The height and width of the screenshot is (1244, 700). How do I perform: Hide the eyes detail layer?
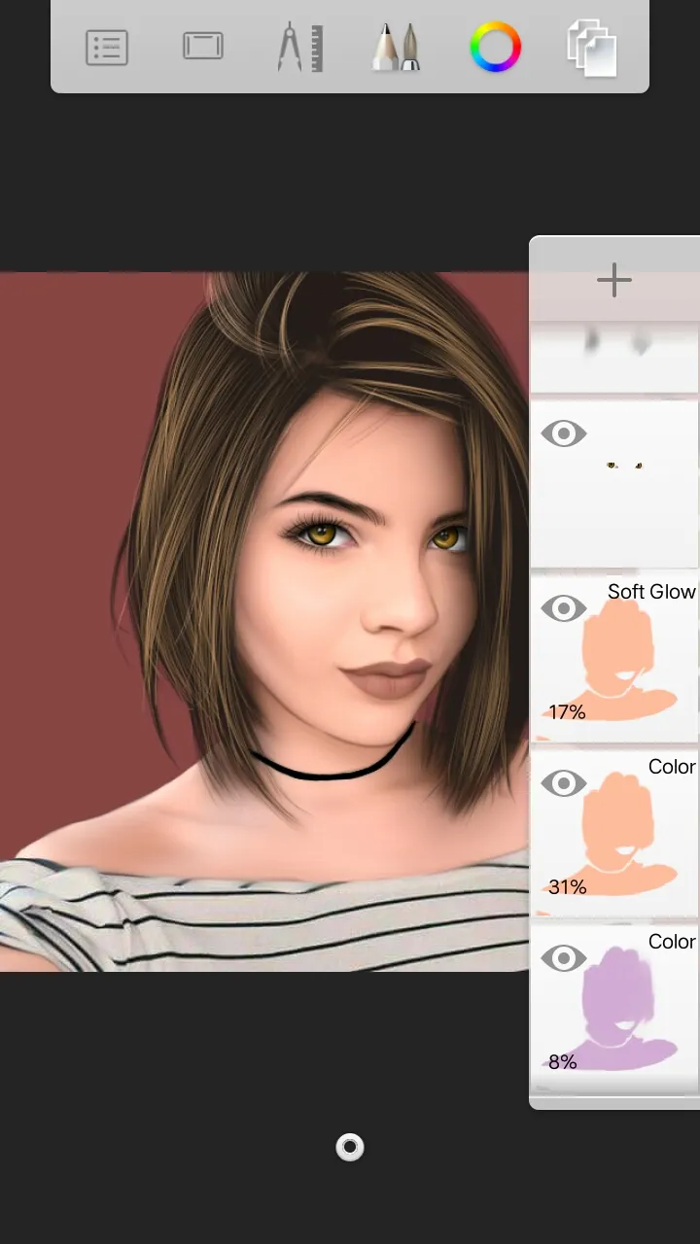click(x=564, y=433)
